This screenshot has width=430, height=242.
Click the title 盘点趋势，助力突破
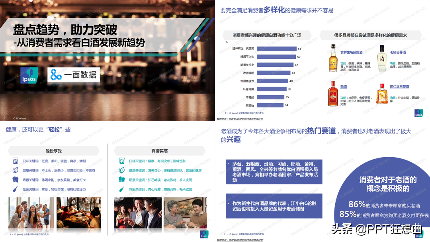(65, 29)
